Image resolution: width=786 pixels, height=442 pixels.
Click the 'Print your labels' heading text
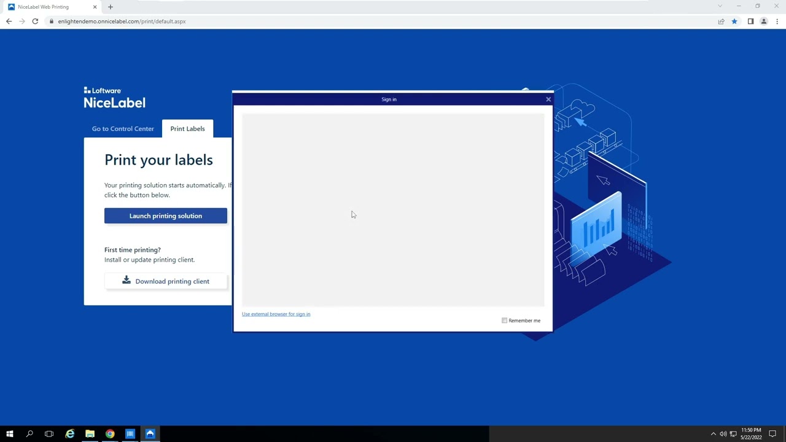[158, 160]
